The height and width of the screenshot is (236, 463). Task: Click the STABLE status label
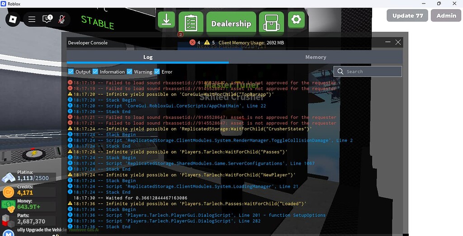click(x=98, y=22)
